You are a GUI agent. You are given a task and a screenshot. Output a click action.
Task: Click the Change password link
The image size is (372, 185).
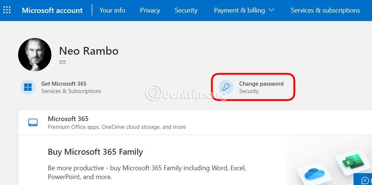click(261, 84)
